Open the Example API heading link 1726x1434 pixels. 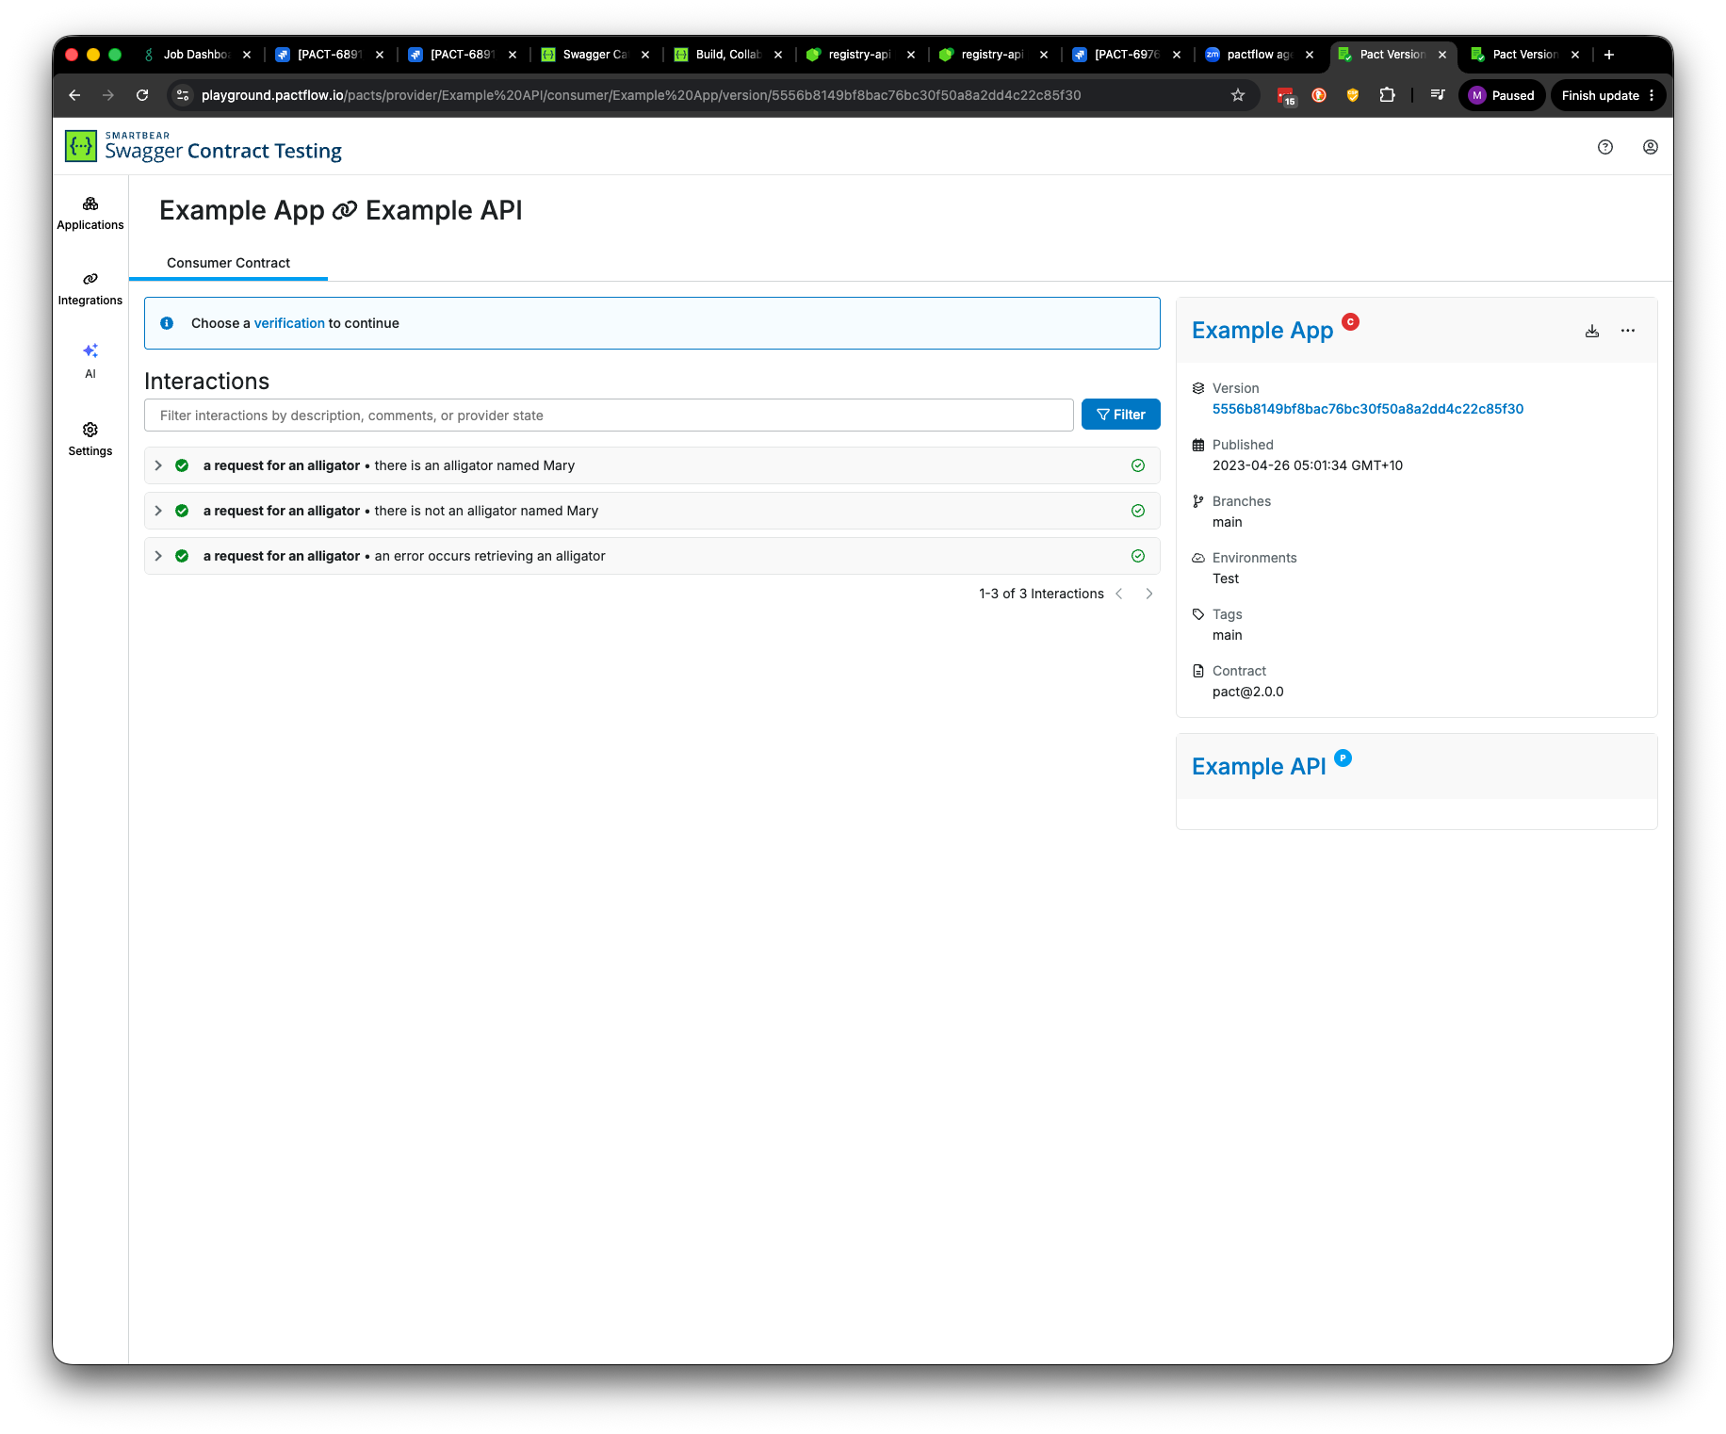[x=1259, y=767]
